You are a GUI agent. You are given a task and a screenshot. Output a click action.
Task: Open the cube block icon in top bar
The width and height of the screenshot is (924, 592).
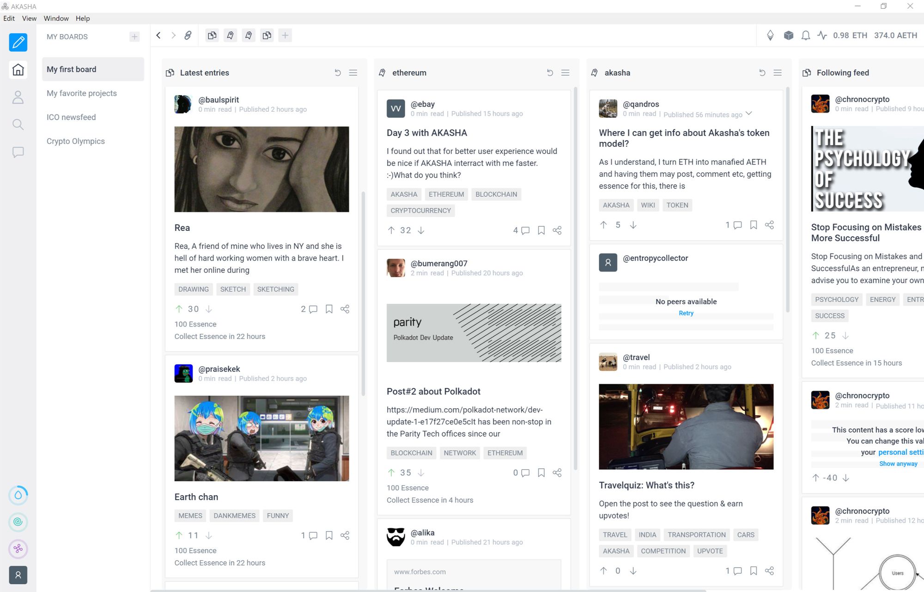click(x=789, y=36)
